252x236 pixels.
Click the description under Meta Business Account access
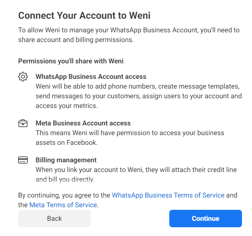[x=130, y=138]
